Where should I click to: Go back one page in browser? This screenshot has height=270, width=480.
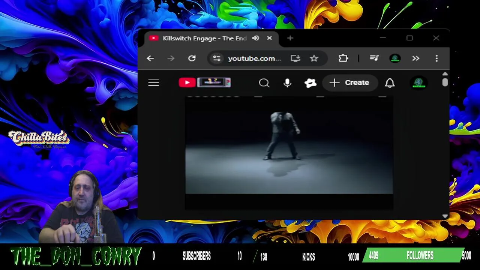[150, 58]
